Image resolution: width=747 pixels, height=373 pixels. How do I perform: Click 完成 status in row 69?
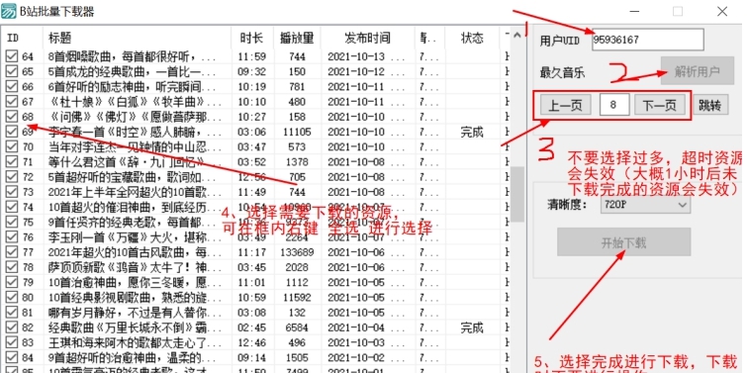coord(472,132)
